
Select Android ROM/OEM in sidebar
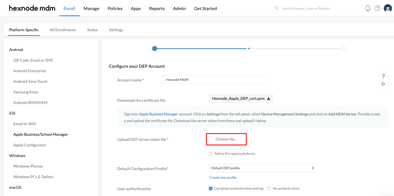pyautogui.click(x=30, y=103)
